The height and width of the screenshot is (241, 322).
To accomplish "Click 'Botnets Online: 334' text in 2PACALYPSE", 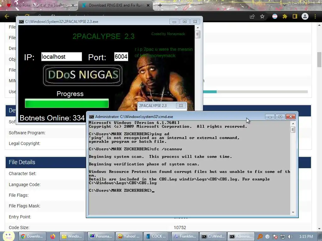I will [x=52, y=118].
